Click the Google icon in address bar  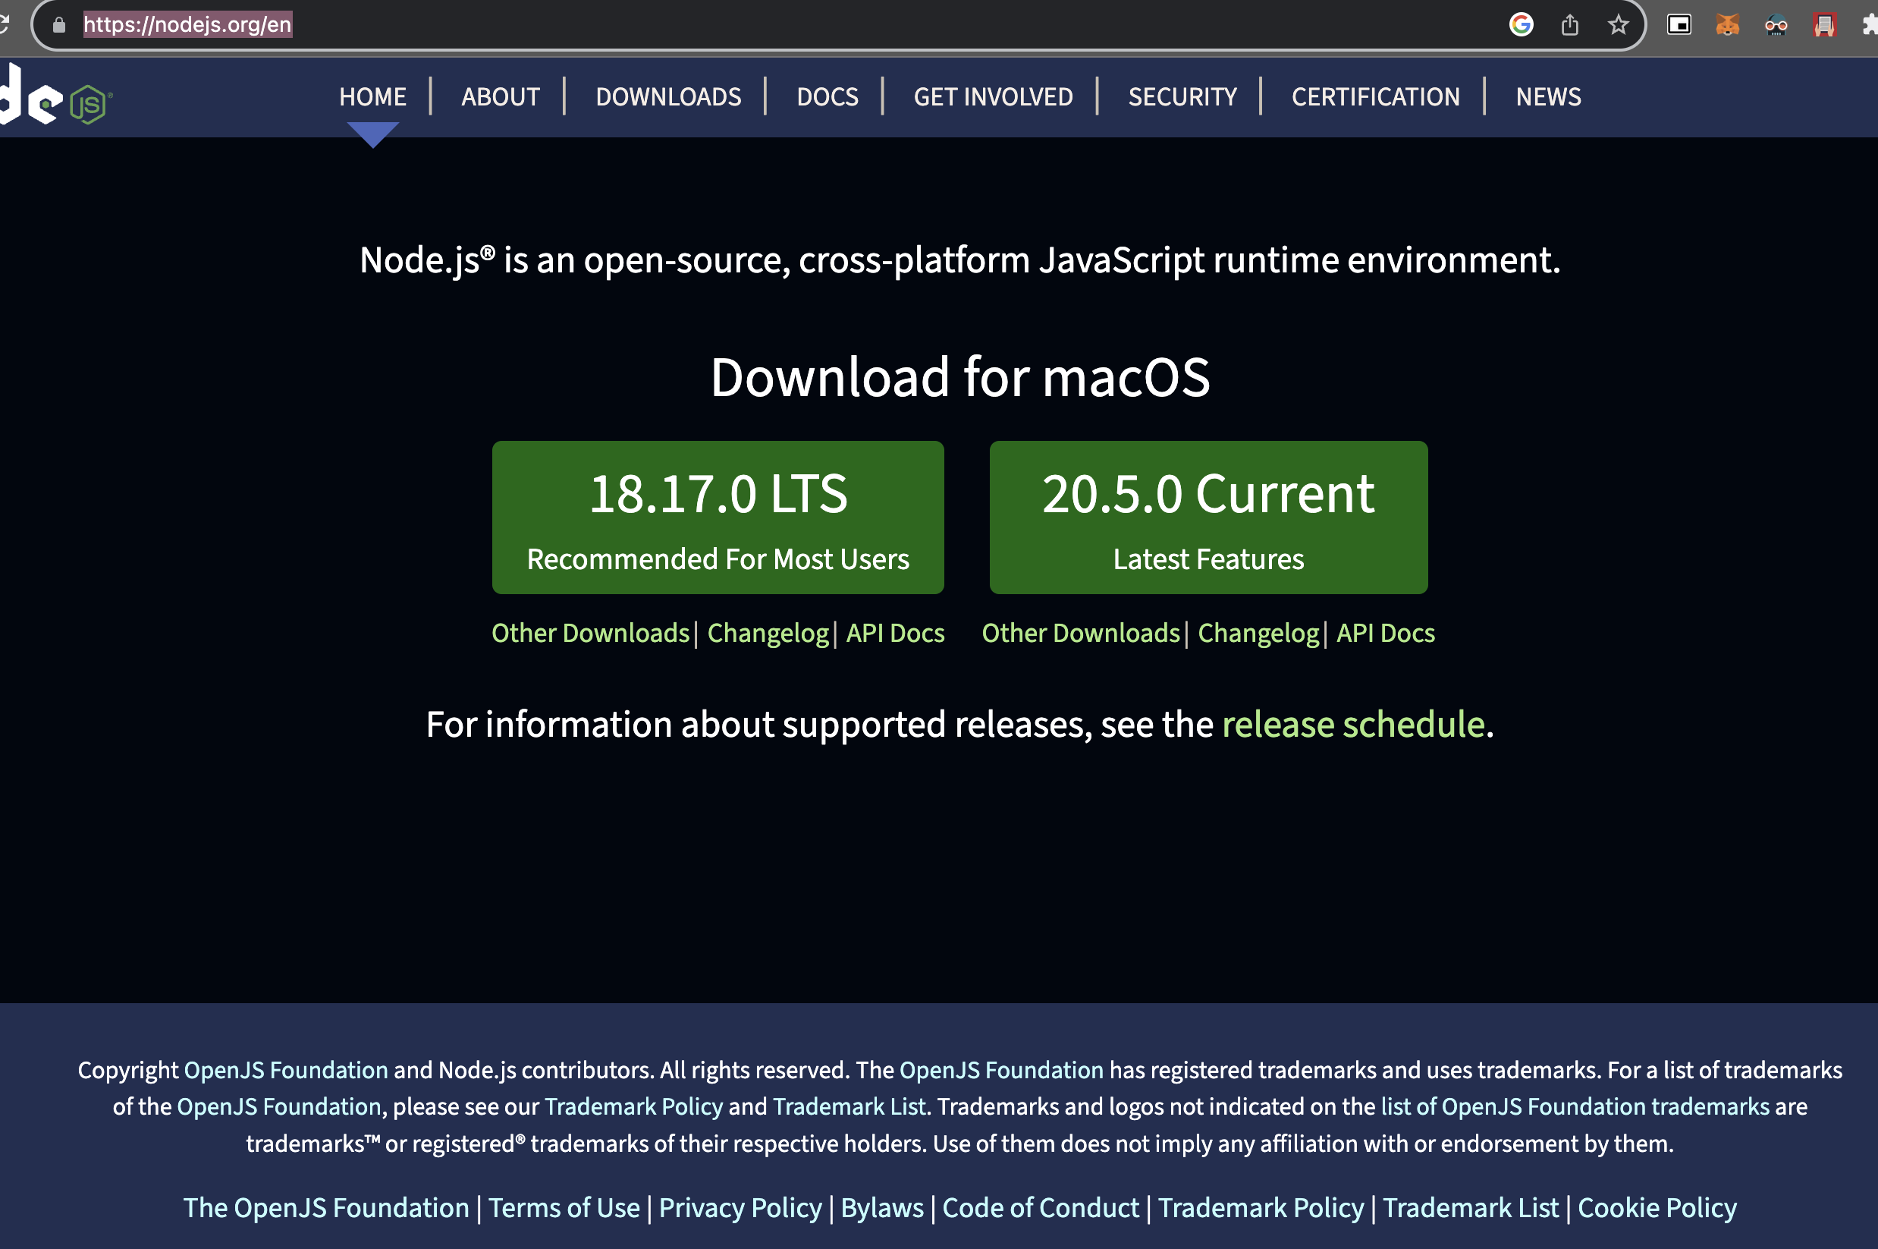[1521, 25]
